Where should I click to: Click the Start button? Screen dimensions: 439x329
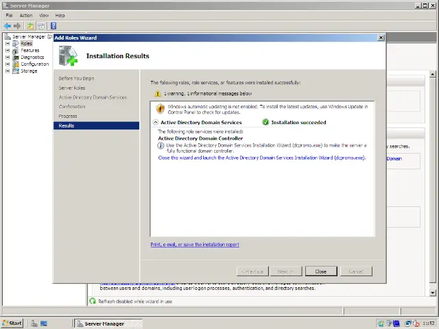[12, 324]
